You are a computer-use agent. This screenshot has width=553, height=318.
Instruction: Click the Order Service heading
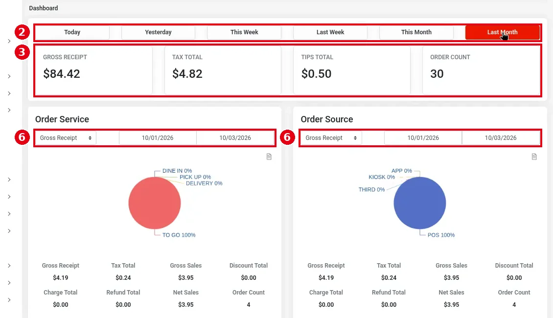pos(62,119)
